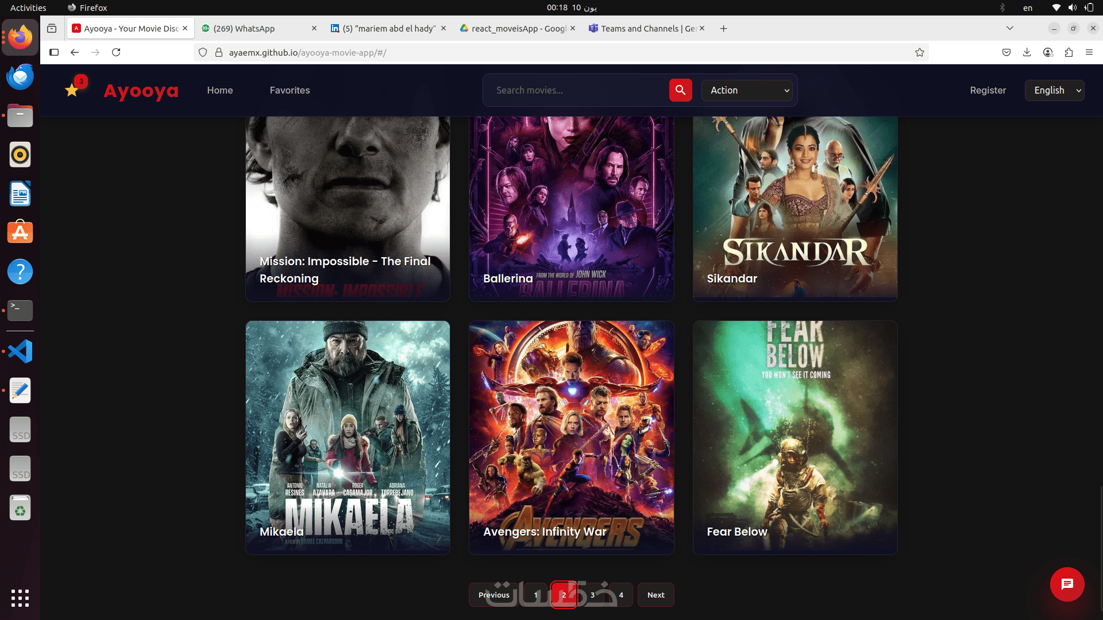Screen dimensions: 1103x620
Task: Expand the list all tabs chevron
Action: point(1009,28)
